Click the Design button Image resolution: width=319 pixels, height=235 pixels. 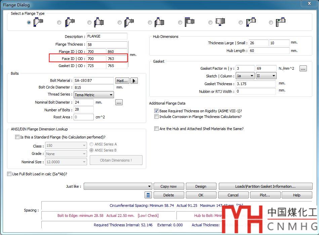coord(201,186)
